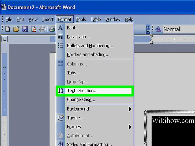The width and height of the screenshot is (195, 146).
Task: Open the Edit menu
Action: pyautogui.click(x=20, y=20)
